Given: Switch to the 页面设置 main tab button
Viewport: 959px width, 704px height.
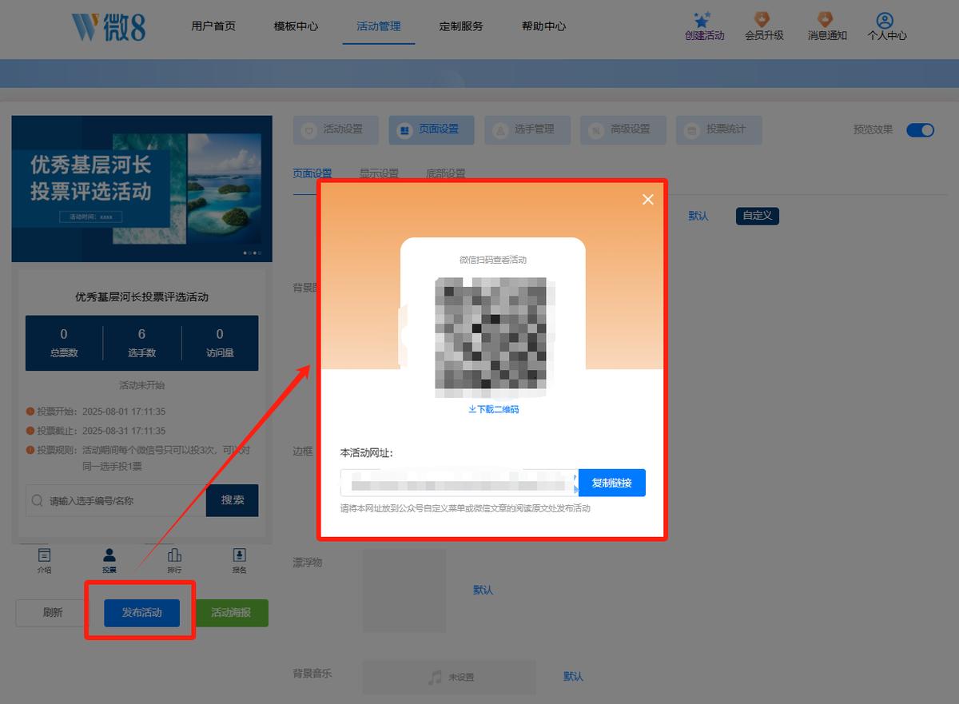Looking at the screenshot, I should coord(432,129).
